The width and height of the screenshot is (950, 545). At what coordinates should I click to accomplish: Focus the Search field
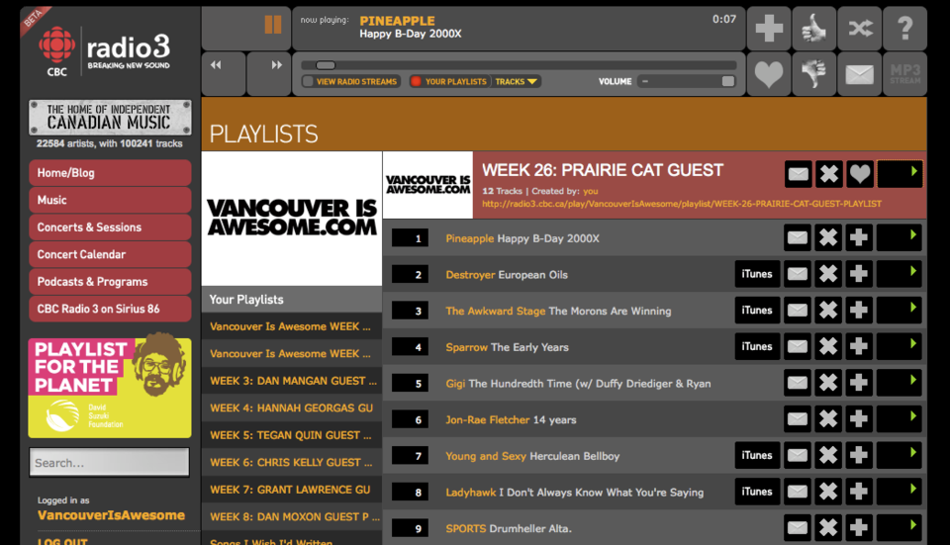109,463
